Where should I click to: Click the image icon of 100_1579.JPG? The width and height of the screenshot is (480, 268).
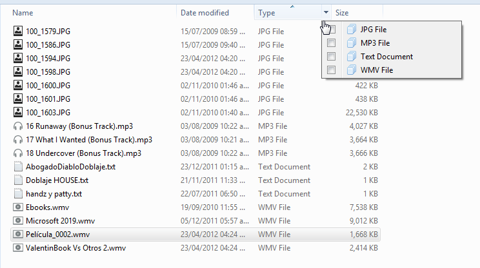(18, 31)
